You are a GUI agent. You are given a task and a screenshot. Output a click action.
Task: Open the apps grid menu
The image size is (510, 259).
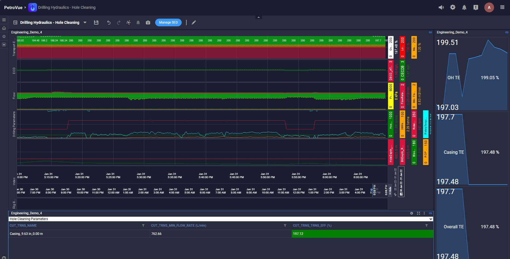[x=502, y=7]
